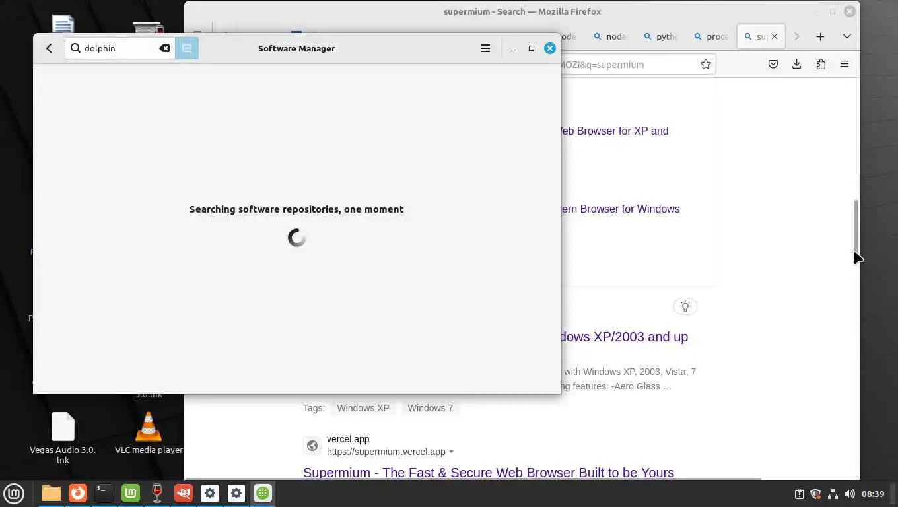Open 'Supermium - The Fast & Secure Web Browser' link
The height and width of the screenshot is (507, 898).
(x=489, y=473)
